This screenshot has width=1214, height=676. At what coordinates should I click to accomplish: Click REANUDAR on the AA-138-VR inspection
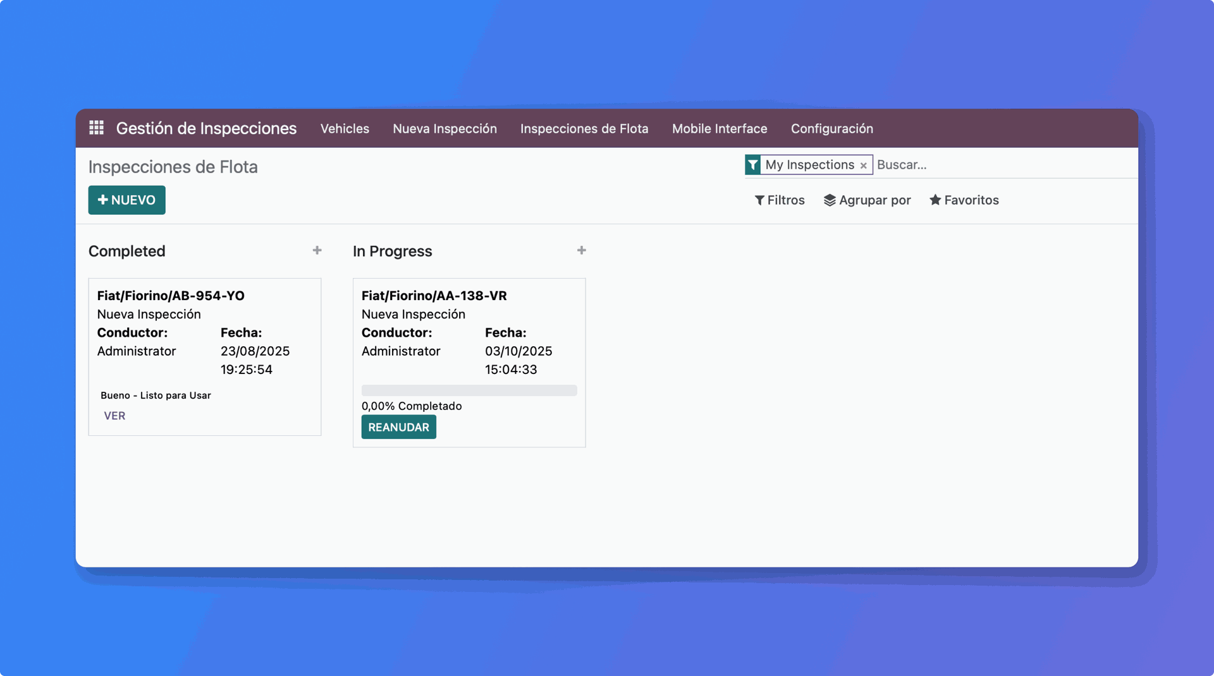398,427
